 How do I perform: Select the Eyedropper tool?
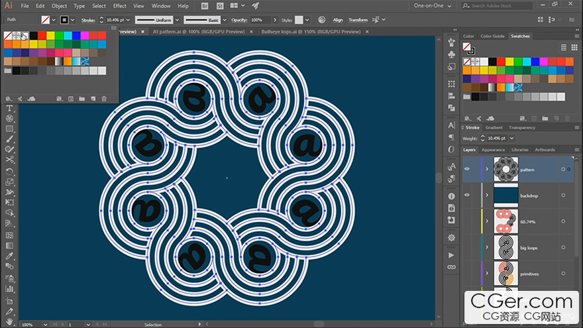(x=10, y=256)
